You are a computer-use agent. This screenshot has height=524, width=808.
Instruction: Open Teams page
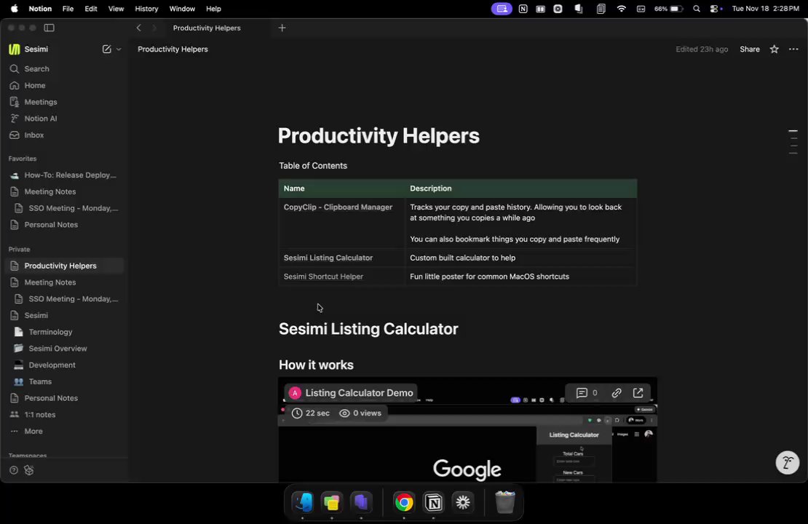pyautogui.click(x=64, y=381)
